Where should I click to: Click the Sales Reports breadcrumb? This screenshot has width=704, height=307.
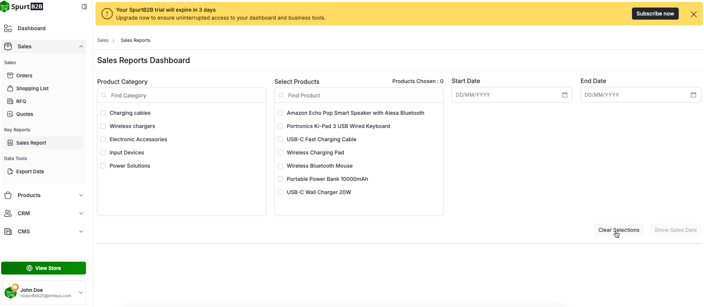(135, 40)
